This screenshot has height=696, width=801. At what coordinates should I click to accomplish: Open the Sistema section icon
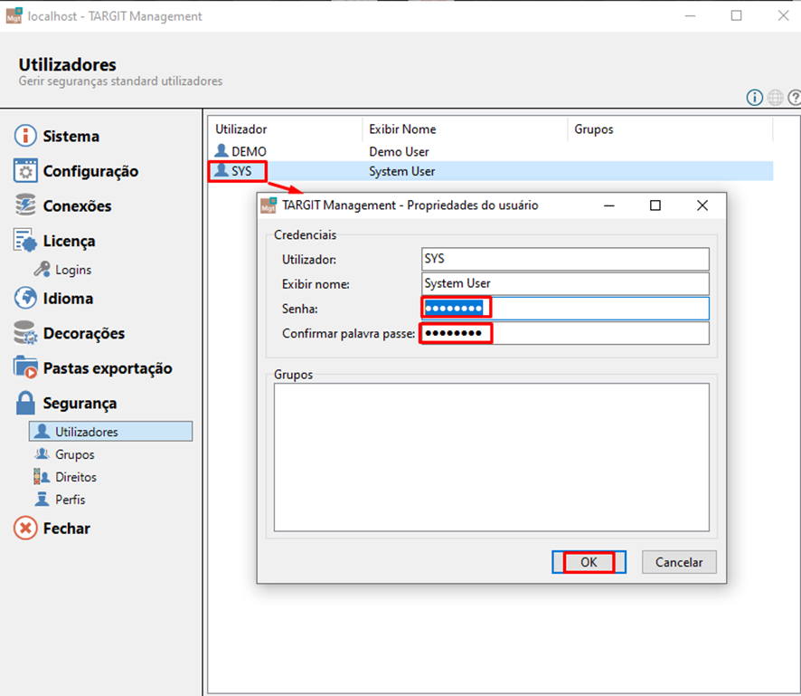pyautogui.click(x=25, y=136)
